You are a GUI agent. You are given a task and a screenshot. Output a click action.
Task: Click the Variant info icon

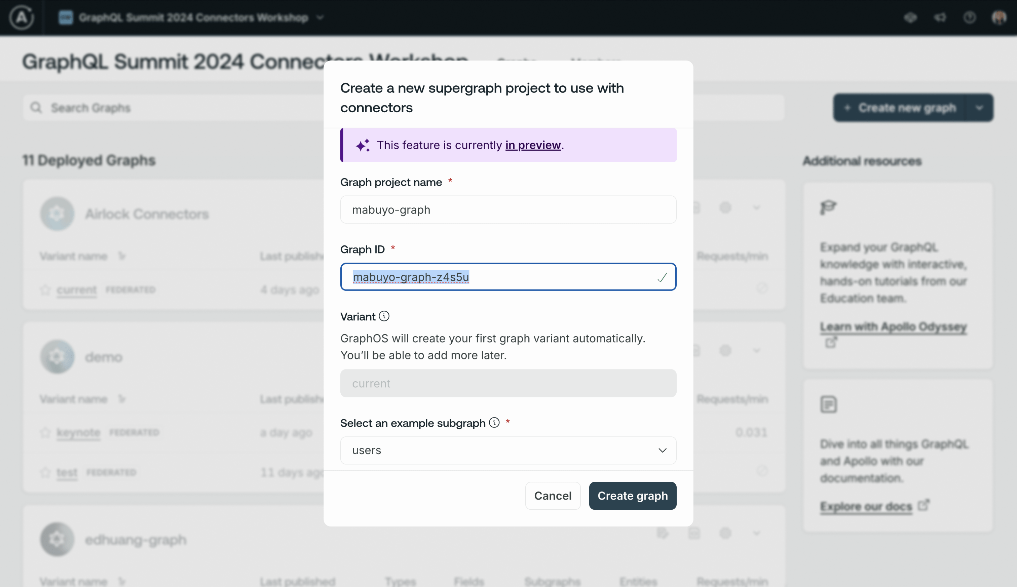pyautogui.click(x=384, y=316)
